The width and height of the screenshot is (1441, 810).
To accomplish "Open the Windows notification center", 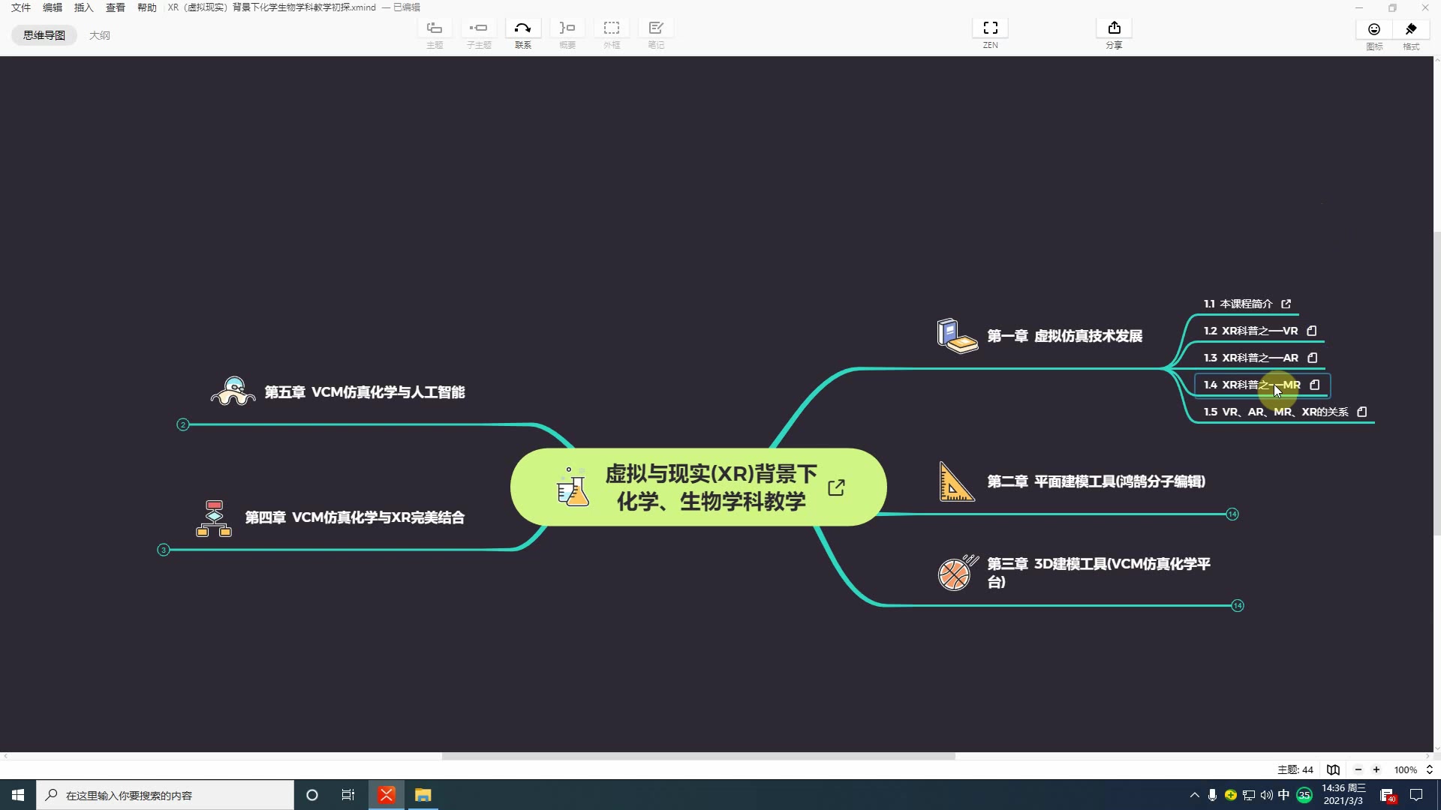I will [x=1416, y=795].
